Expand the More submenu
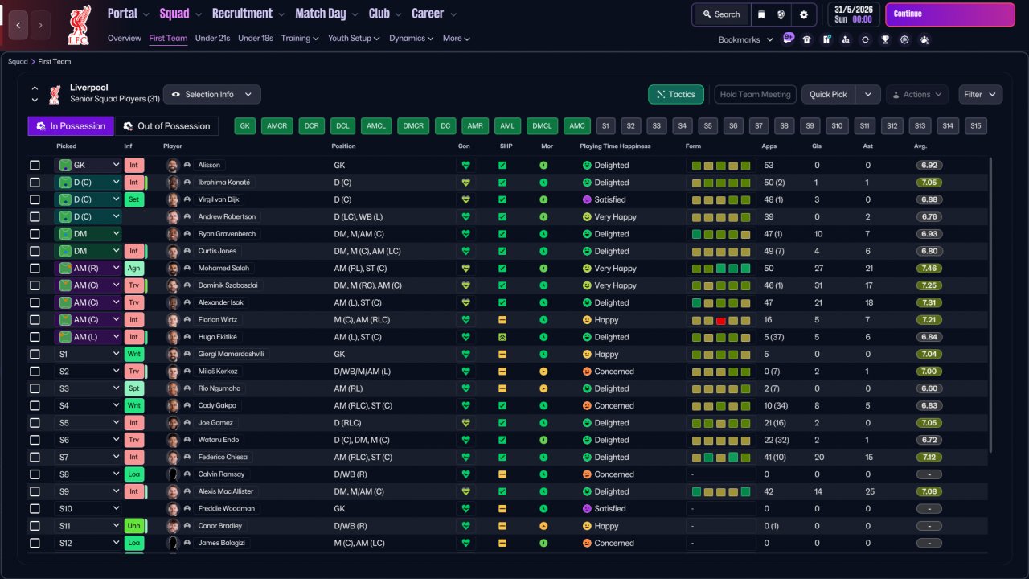This screenshot has width=1029, height=579. coord(457,38)
